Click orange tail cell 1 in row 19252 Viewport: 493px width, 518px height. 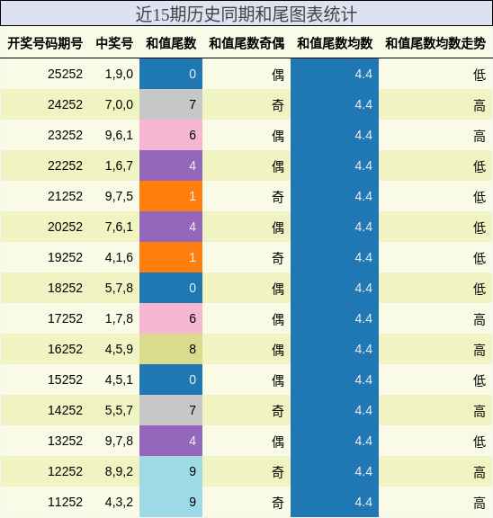171,257
